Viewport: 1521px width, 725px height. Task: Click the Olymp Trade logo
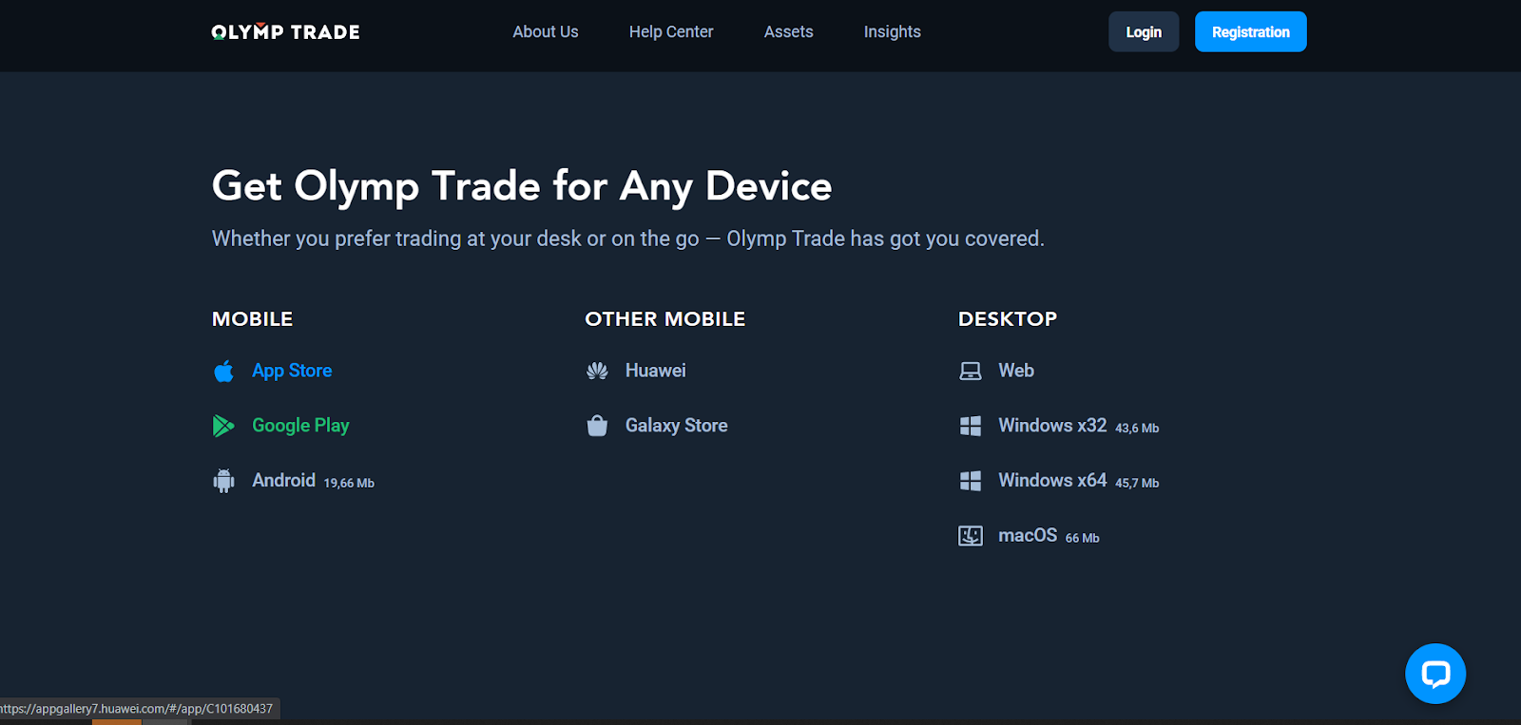[x=285, y=32]
